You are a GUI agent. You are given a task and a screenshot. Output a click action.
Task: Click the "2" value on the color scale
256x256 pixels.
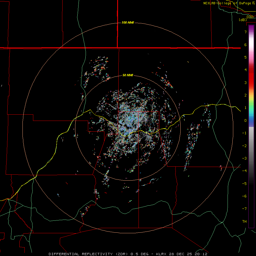pyautogui.click(x=245, y=95)
